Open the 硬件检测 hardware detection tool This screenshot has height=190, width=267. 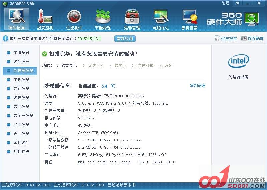pos(17,19)
